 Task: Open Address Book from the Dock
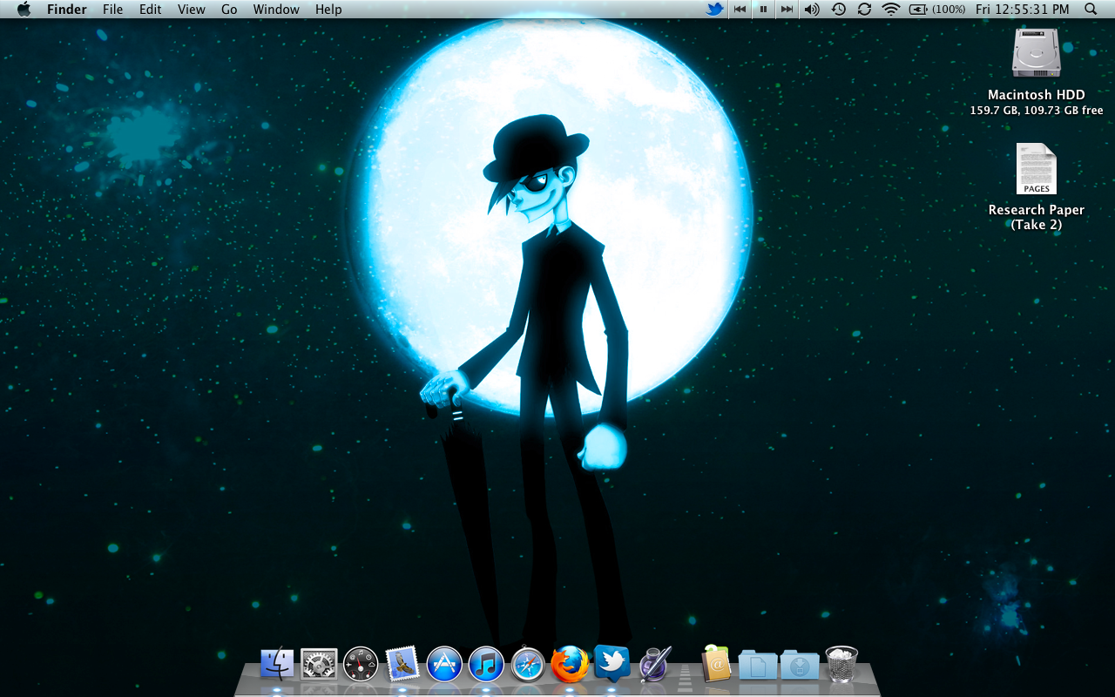[715, 664]
